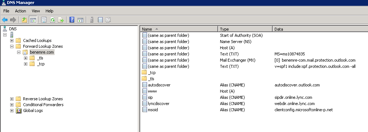Sort records by the Type column header
Screen dimensions: 368x132
click(245, 29)
